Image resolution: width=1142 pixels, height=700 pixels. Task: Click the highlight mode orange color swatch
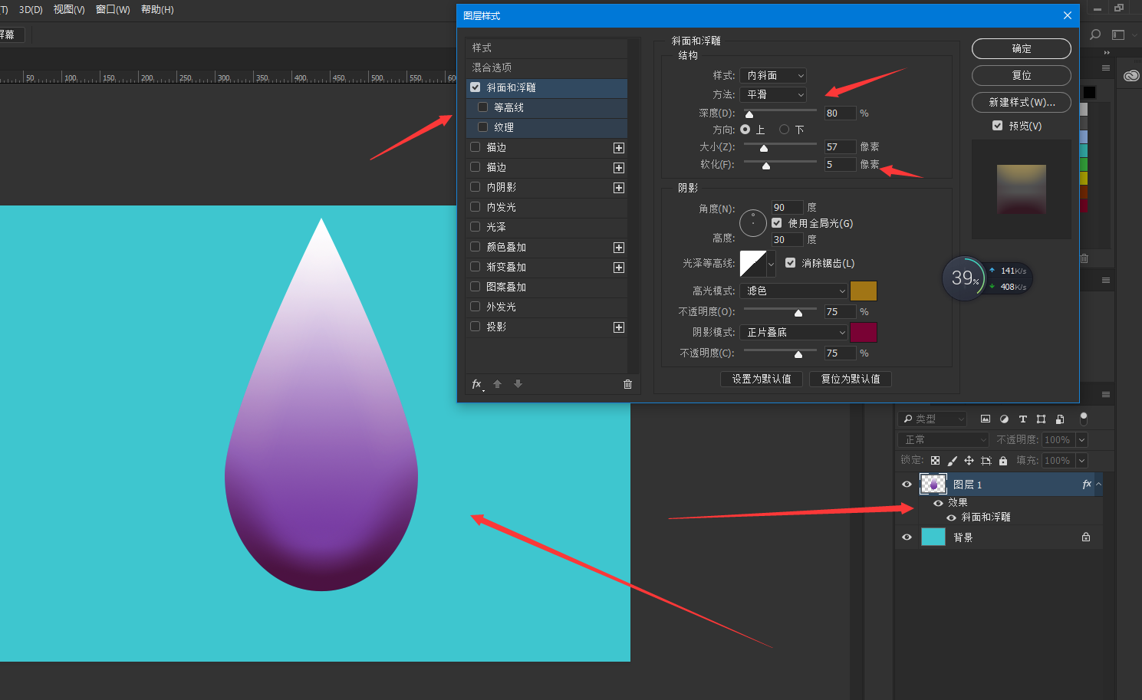tap(864, 291)
